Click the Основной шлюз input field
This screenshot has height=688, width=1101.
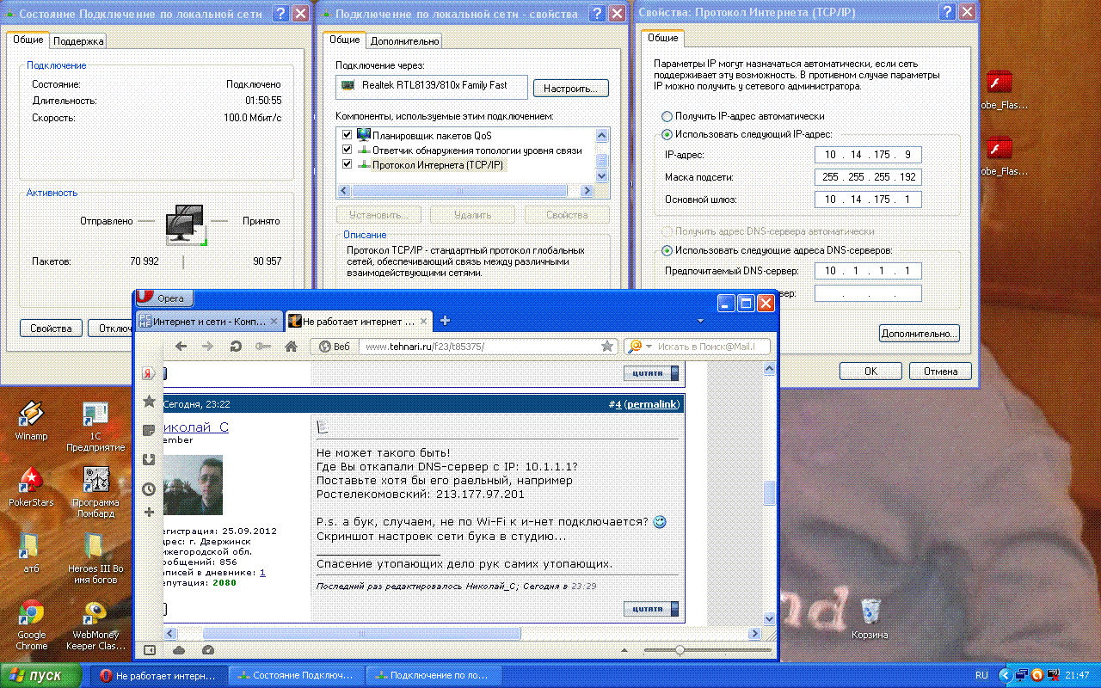tap(868, 200)
